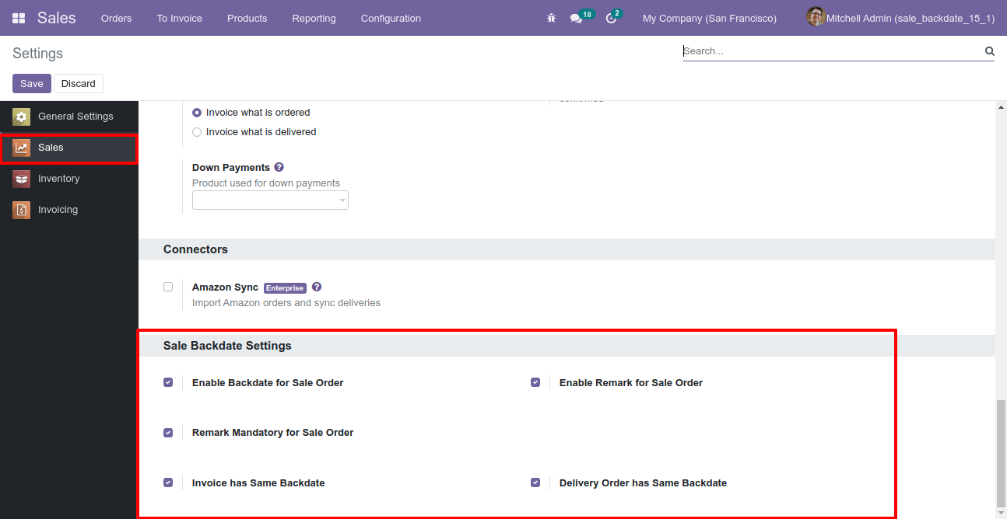Open Invoicing settings tab in sidebar
This screenshot has height=519, width=1007.
click(69, 210)
